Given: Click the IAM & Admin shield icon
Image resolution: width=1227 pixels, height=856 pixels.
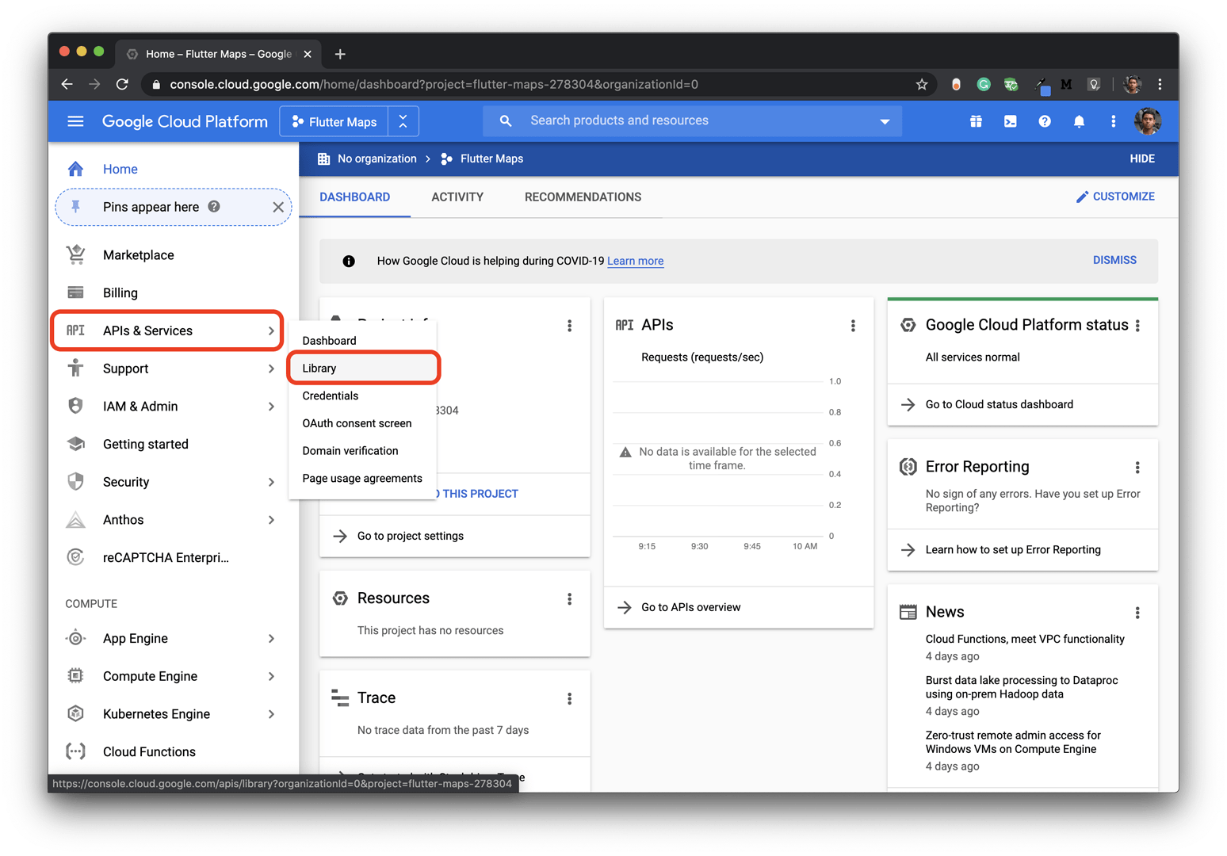Looking at the screenshot, I should pos(75,406).
